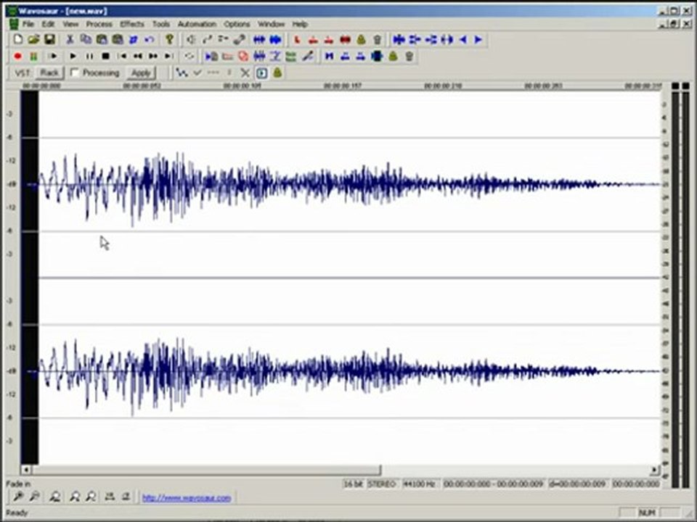Open the VST Rack button
697x522 pixels.
[x=49, y=72]
